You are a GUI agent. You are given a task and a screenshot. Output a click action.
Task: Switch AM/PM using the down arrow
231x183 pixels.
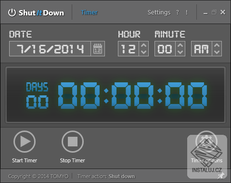click(x=217, y=52)
